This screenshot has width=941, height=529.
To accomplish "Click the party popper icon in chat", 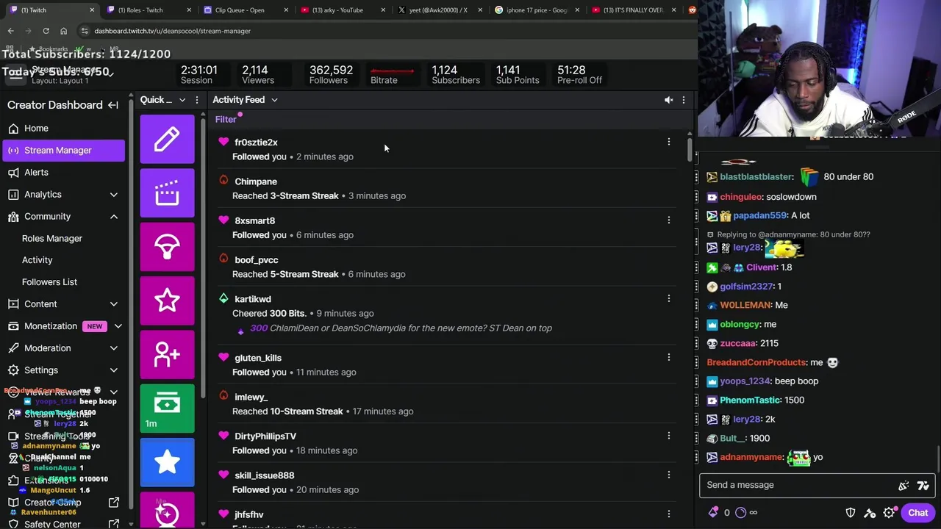I will (904, 485).
